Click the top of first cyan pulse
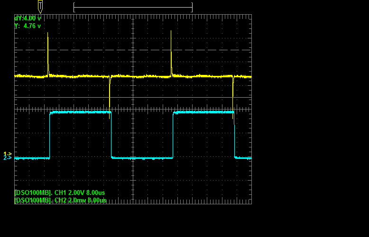This screenshot has width=369, height=237. 81,112
